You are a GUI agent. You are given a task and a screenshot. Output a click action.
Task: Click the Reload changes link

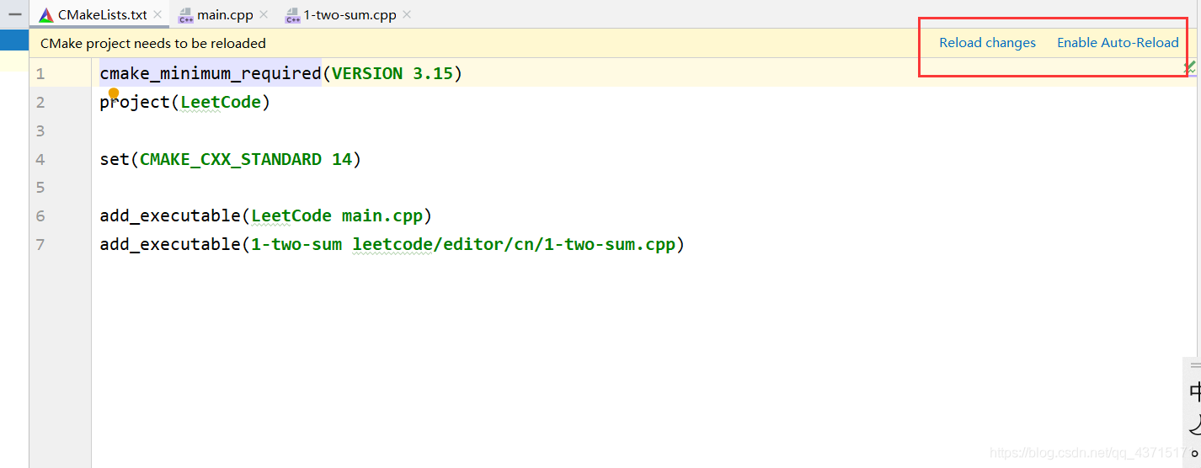pos(987,43)
